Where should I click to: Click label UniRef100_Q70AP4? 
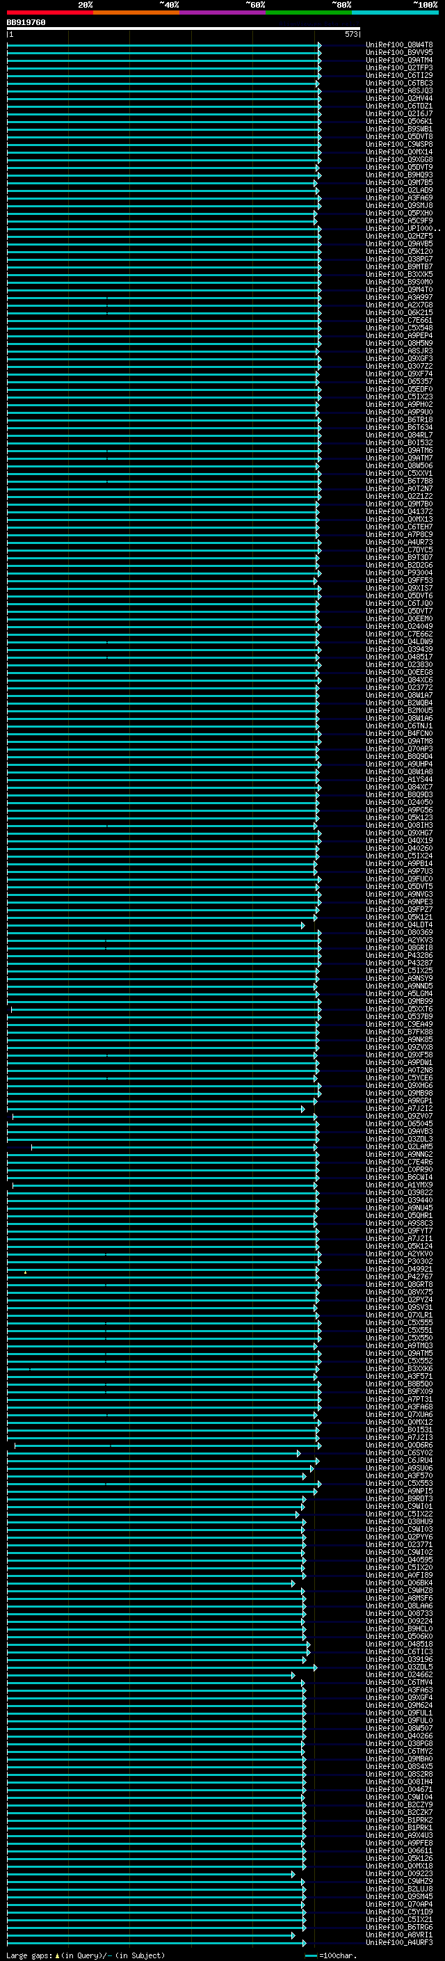tap(399, 1903)
